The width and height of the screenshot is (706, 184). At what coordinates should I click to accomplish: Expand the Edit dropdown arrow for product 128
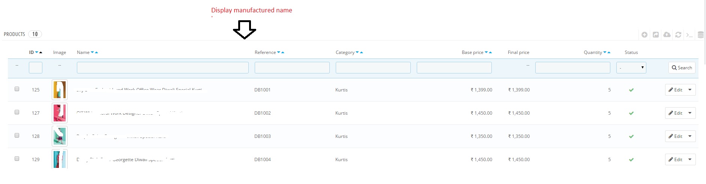pyautogui.click(x=690, y=136)
